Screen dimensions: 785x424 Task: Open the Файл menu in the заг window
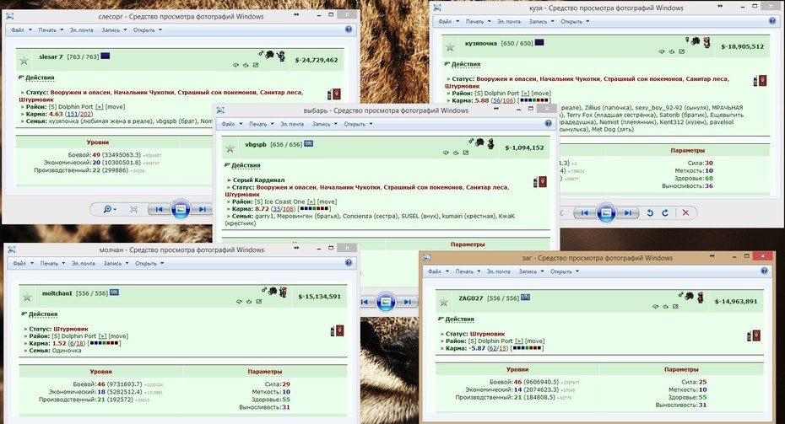click(438, 271)
